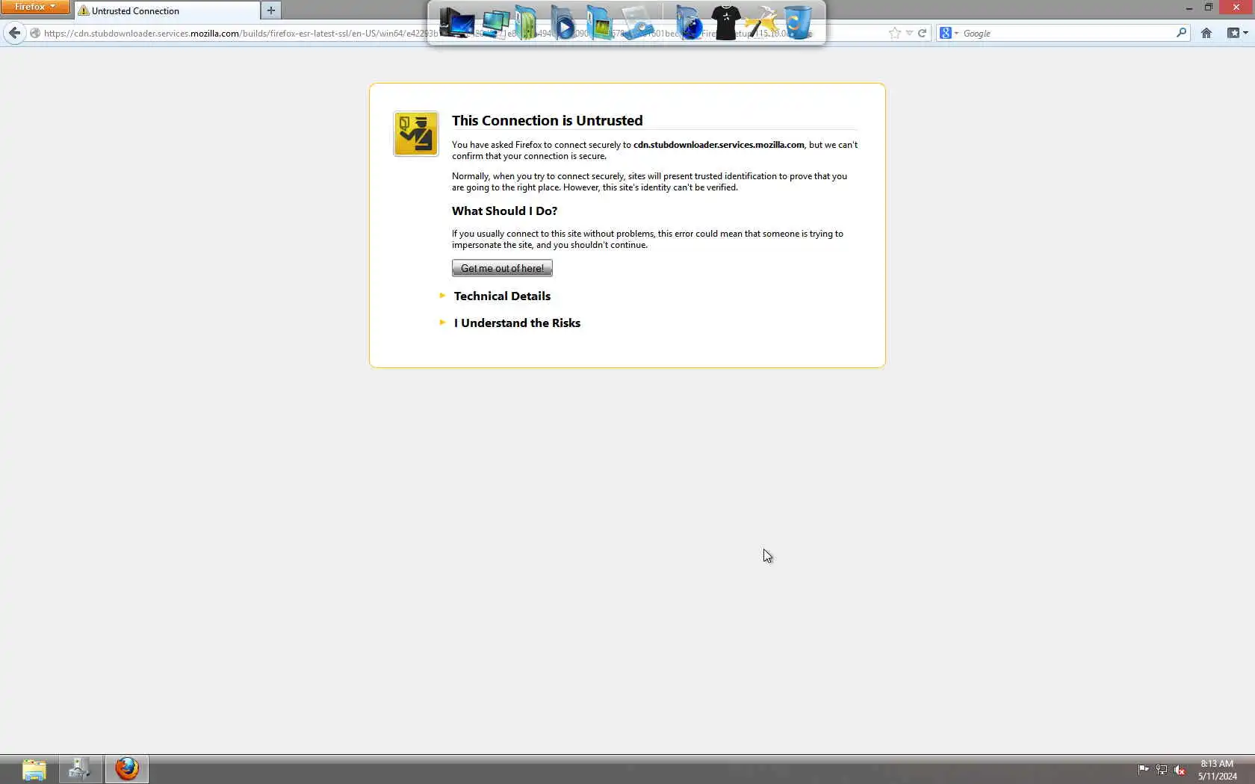Reload the current page
Screen dimensions: 1255x784
click(x=922, y=33)
